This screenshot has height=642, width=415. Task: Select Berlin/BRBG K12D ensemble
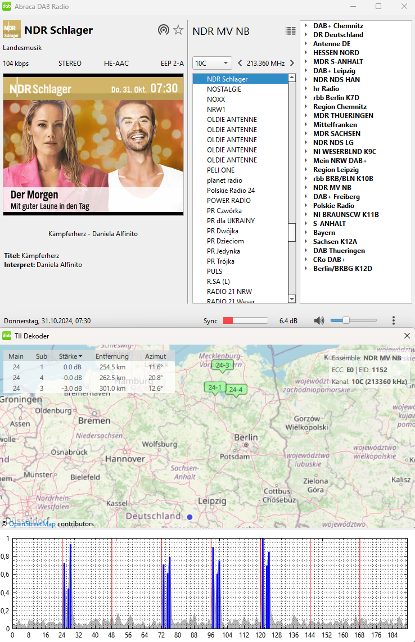pyautogui.click(x=343, y=269)
